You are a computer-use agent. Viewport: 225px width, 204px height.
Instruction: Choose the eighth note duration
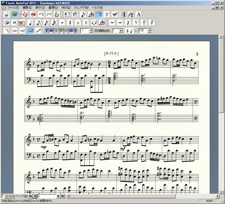click(38, 22)
